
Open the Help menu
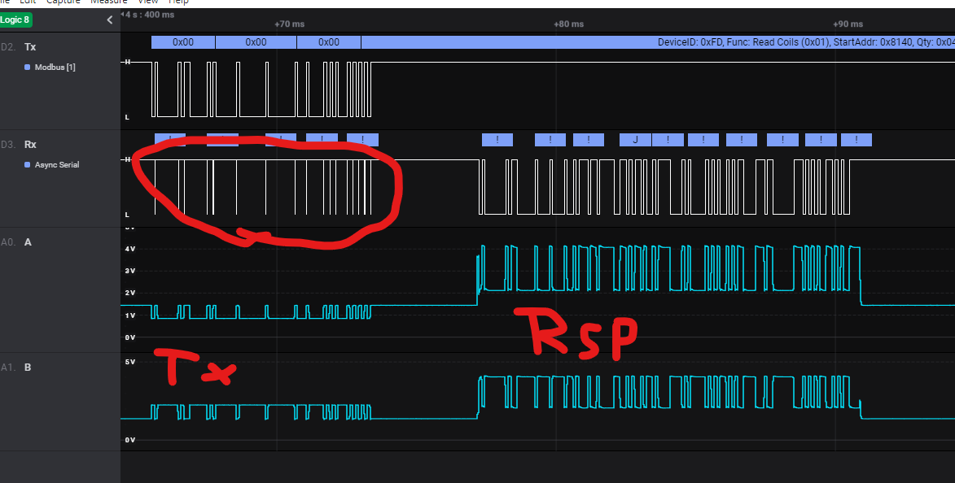point(178,2)
